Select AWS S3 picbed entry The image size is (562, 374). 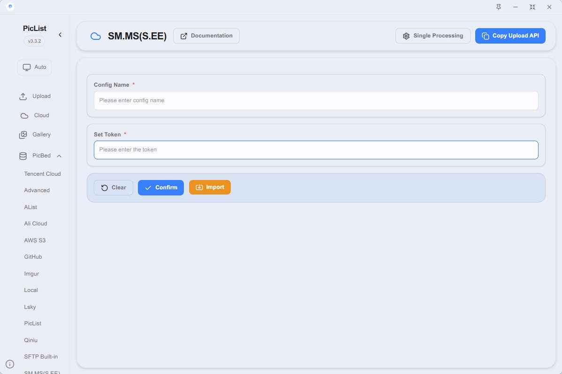point(35,240)
